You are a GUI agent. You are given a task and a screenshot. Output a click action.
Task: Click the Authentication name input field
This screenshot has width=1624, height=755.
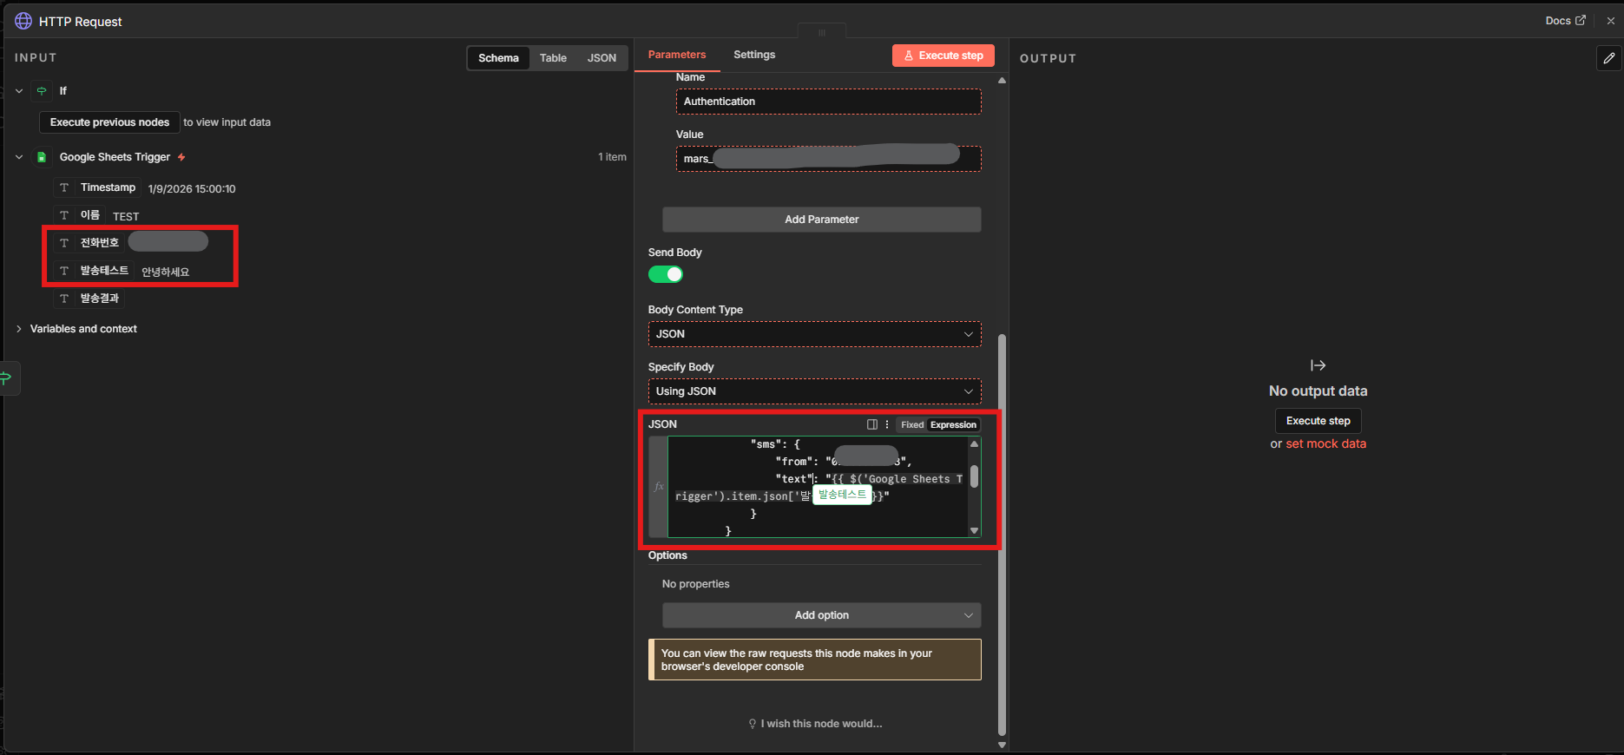tap(828, 102)
